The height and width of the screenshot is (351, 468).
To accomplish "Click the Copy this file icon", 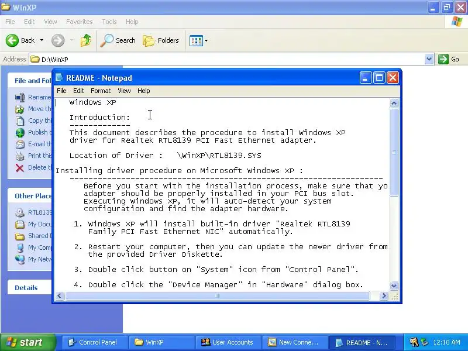I will (x=20, y=121).
